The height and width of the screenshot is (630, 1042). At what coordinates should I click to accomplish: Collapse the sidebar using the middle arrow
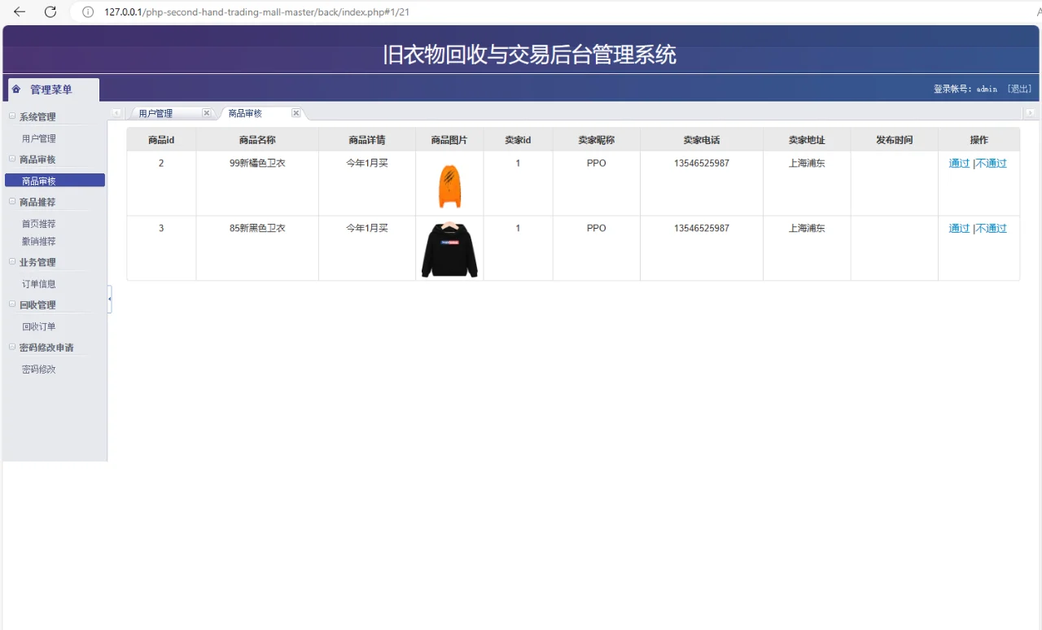[x=109, y=300]
